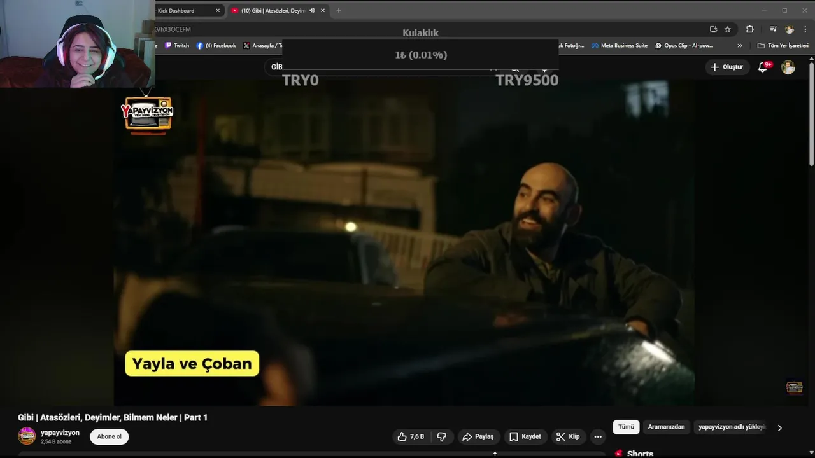The width and height of the screenshot is (815, 458).
Task: Open the YouTube account avatar menu
Action: [x=788, y=67]
